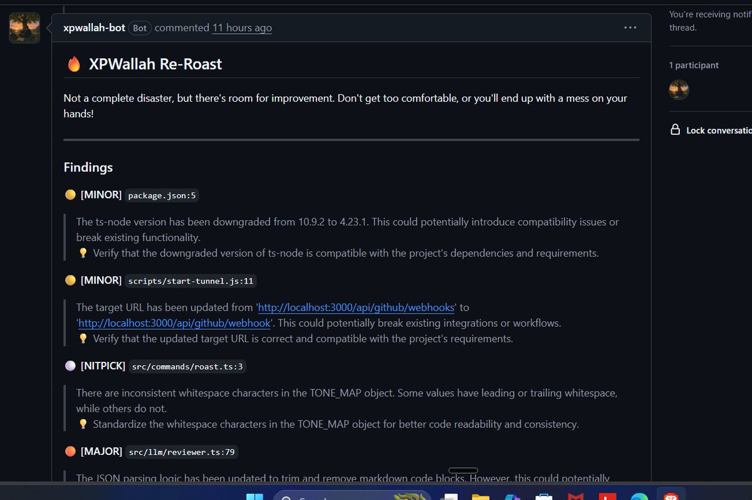Click the 'package.json:5' code reference
This screenshot has height=500, width=752.
(x=162, y=196)
